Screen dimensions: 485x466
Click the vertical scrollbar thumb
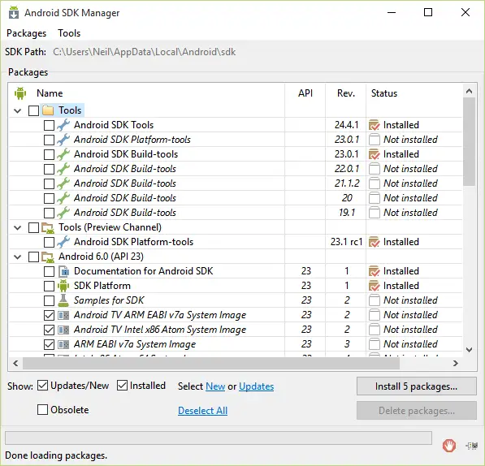[x=469, y=141]
